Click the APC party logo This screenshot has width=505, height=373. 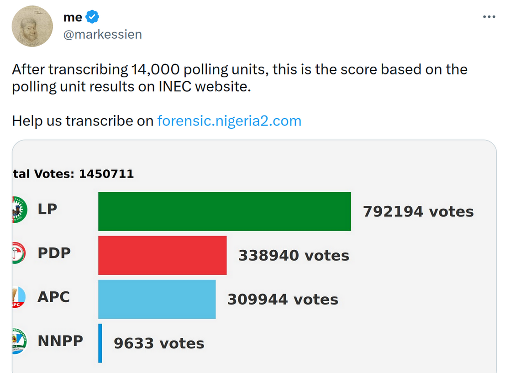click(x=19, y=297)
